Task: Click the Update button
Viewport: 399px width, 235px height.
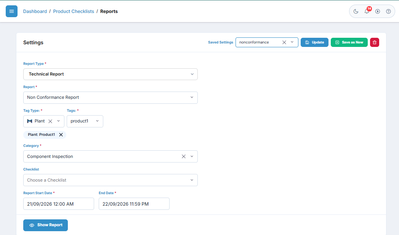Action: tap(314, 42)
